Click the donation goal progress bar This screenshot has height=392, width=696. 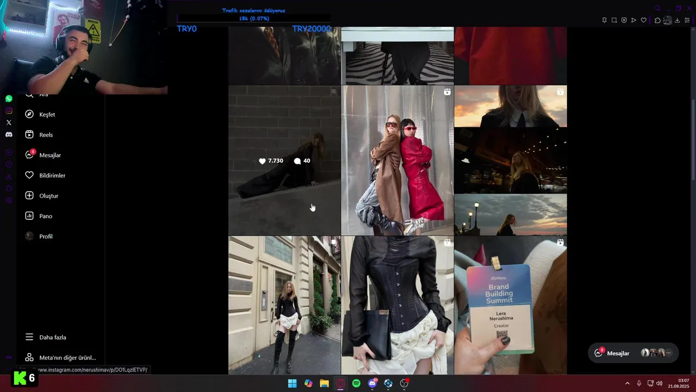tap(254, 19)
